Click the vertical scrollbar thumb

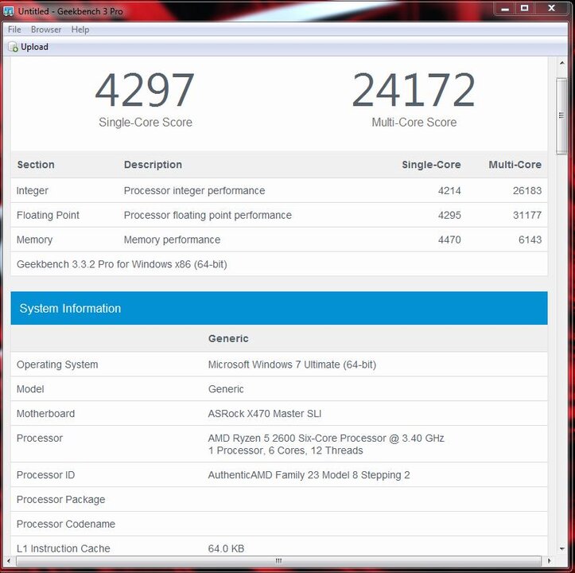[561, 115]
